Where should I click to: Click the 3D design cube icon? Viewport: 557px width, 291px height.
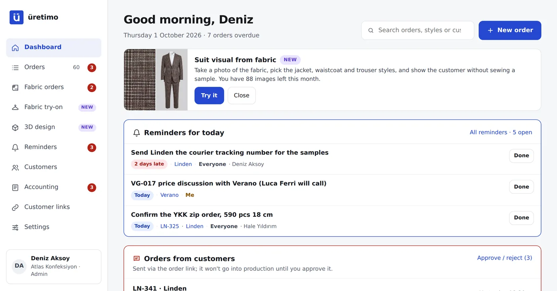tap(15, 127)
